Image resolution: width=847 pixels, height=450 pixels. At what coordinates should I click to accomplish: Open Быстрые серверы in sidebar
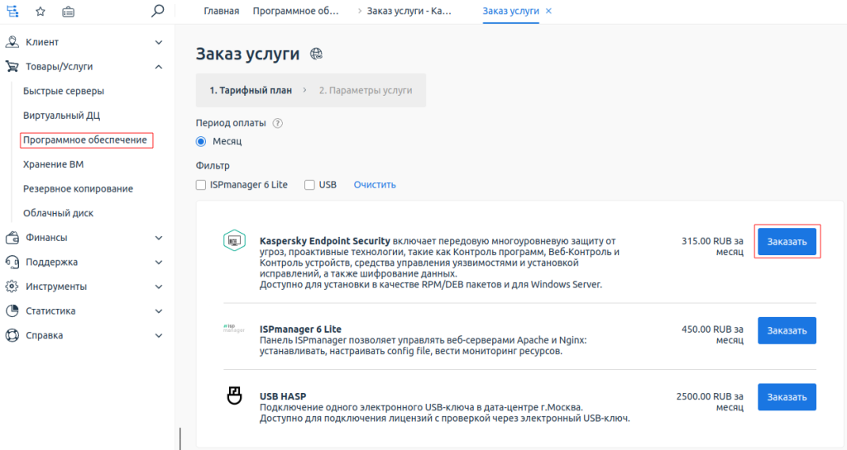tap(64, 91)
